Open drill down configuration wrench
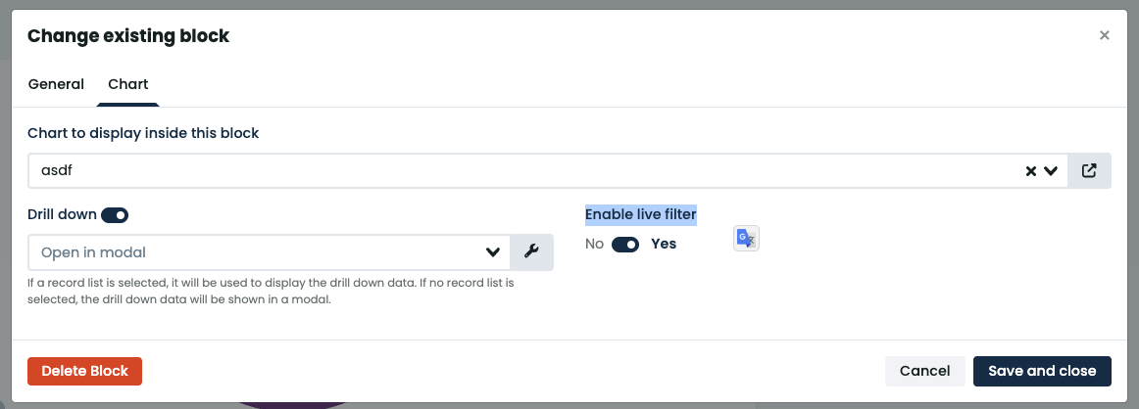Screen dimensions: 1139x409 531,252
